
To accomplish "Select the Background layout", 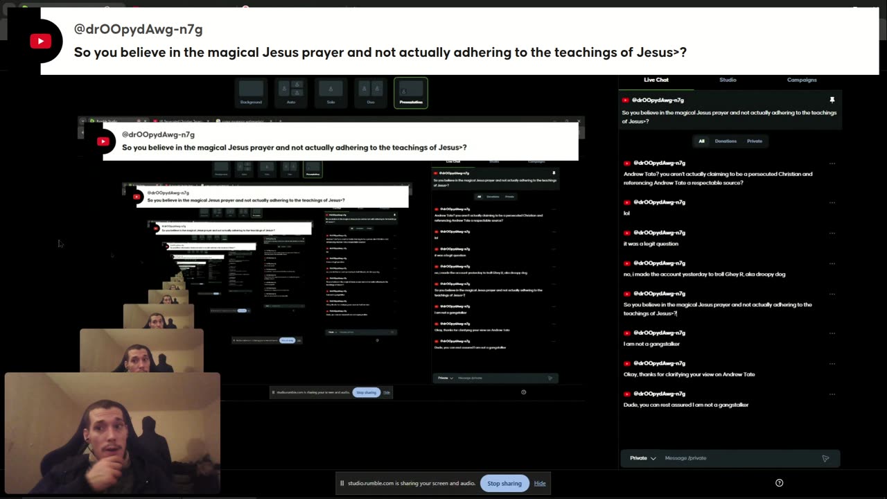I will tap(251, 93).
